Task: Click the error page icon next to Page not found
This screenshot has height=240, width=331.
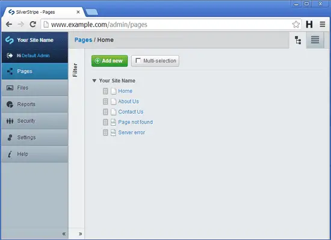Action: pyautogui.click(x=113, y=122)
